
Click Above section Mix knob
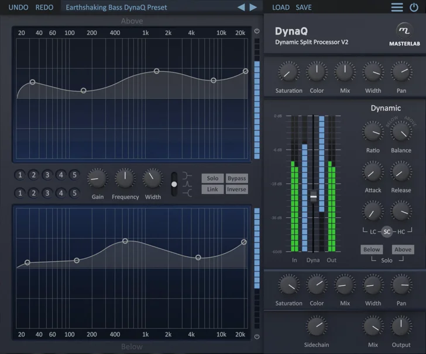(345, 72)
